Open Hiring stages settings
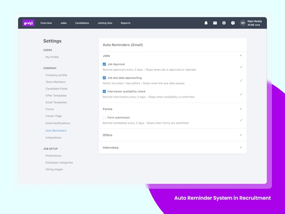Image resolution: width=285 pixels, height=214 pixels. pos(54,169)
